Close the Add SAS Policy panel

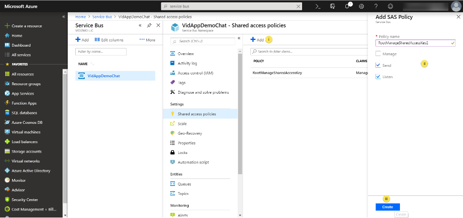click(458, 16)
